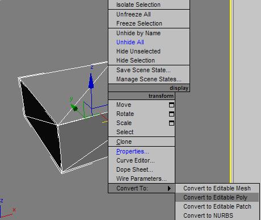Choose Hide Unselected menu item
The width and height of the screenshot is (261, 220).
(149, 51)
